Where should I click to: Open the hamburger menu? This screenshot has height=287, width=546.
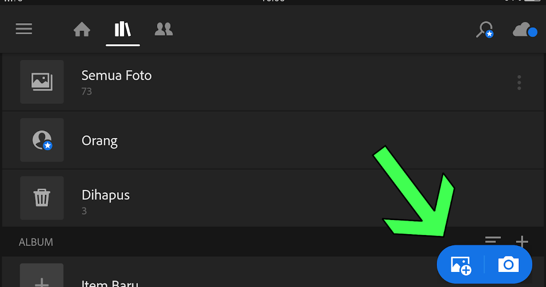tap(24, 29)
